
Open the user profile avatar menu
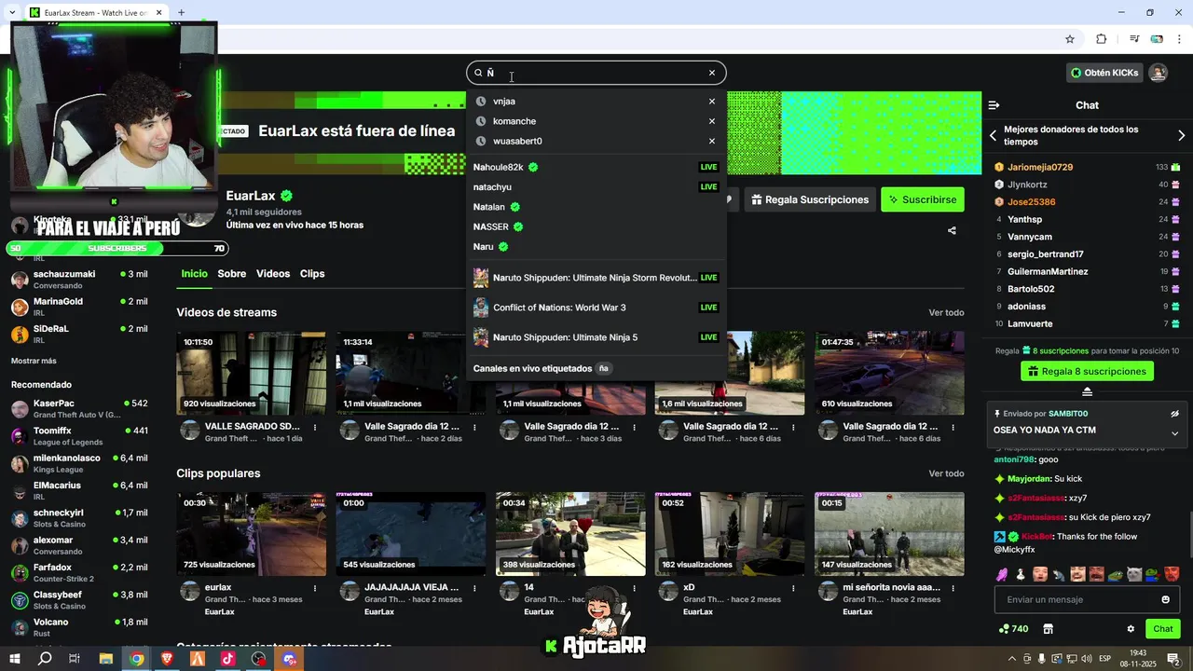[x=1159, y=73]
